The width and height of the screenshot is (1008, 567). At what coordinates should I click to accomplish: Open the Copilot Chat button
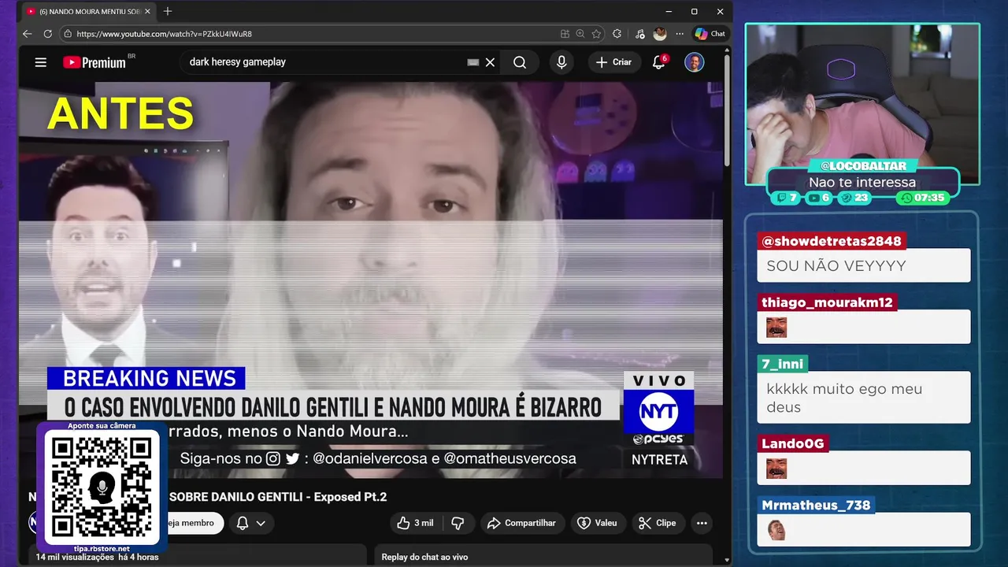(710, 34)
